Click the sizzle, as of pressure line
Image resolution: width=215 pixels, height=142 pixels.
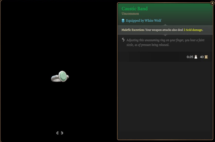pyautogui.click(x=148, y=45)
